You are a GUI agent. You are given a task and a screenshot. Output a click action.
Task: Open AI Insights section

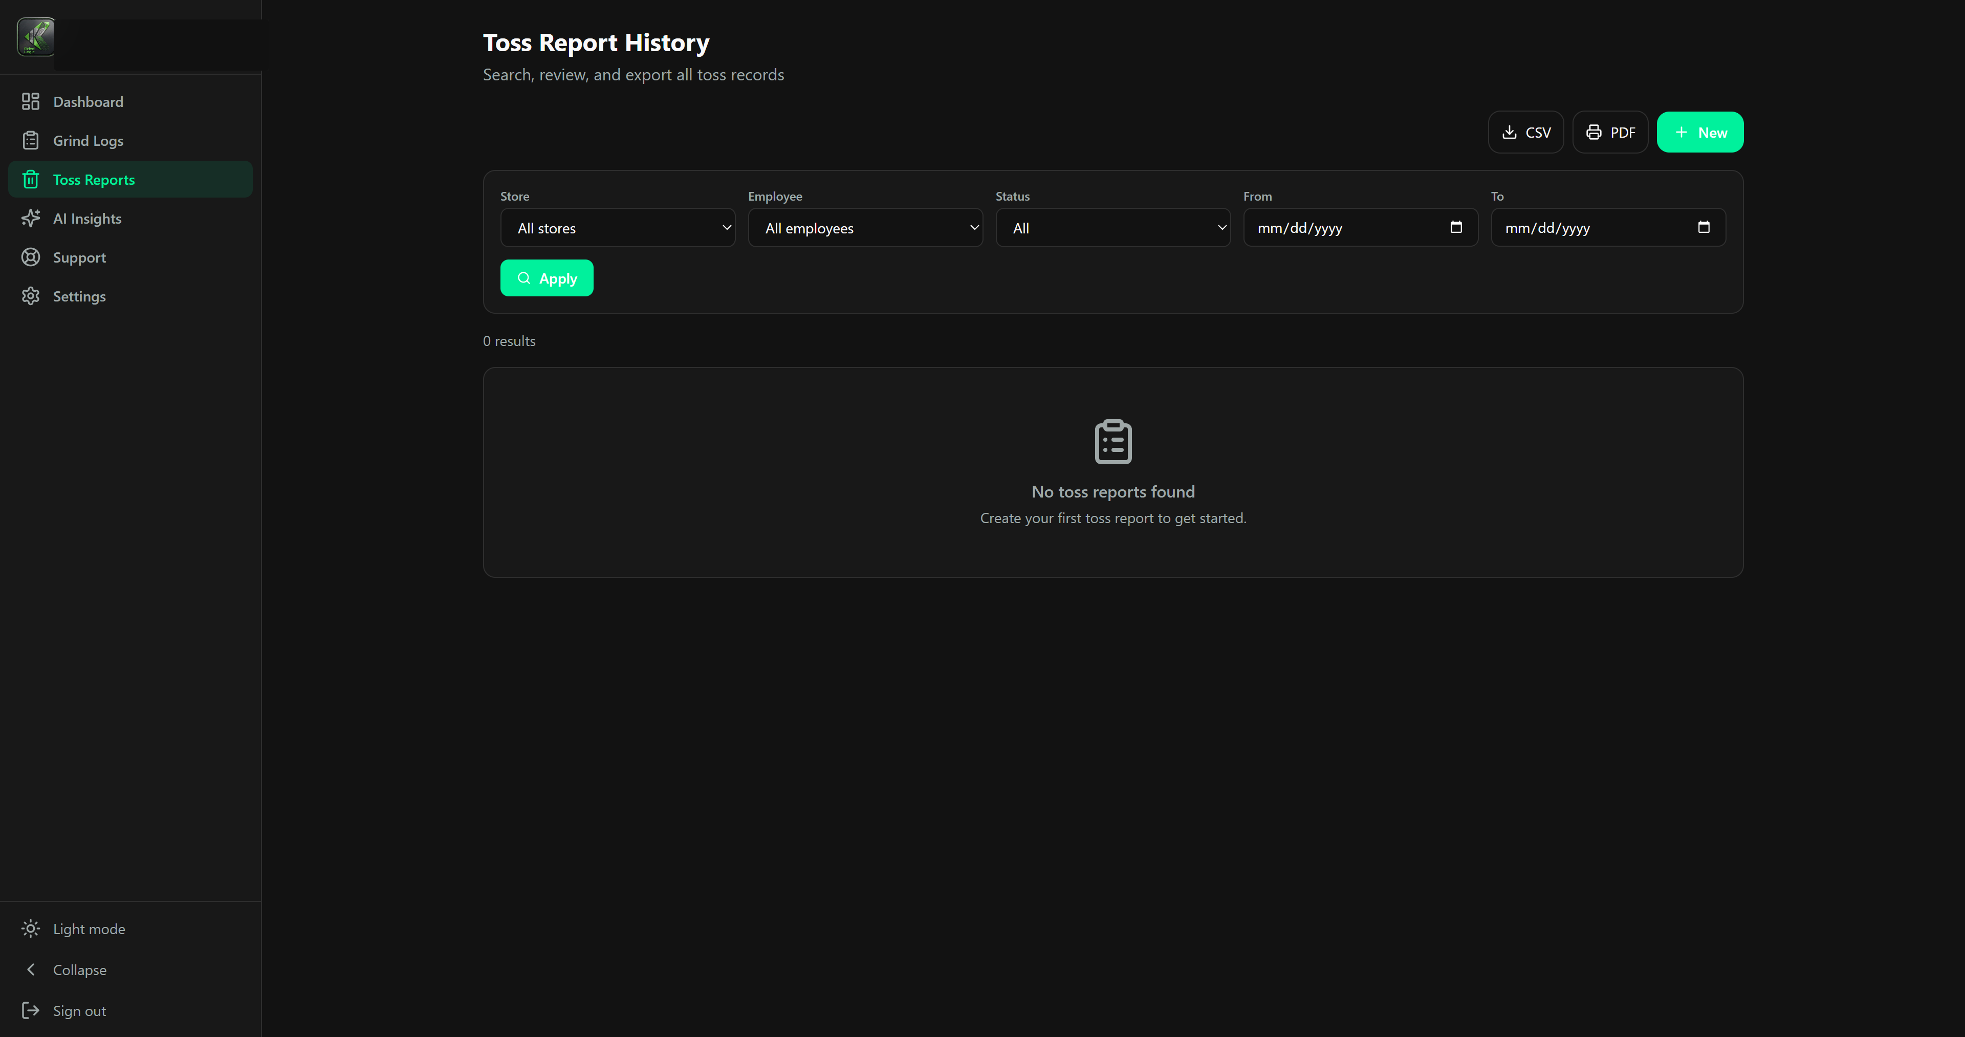pyautogui.click(x=130, y=218)
